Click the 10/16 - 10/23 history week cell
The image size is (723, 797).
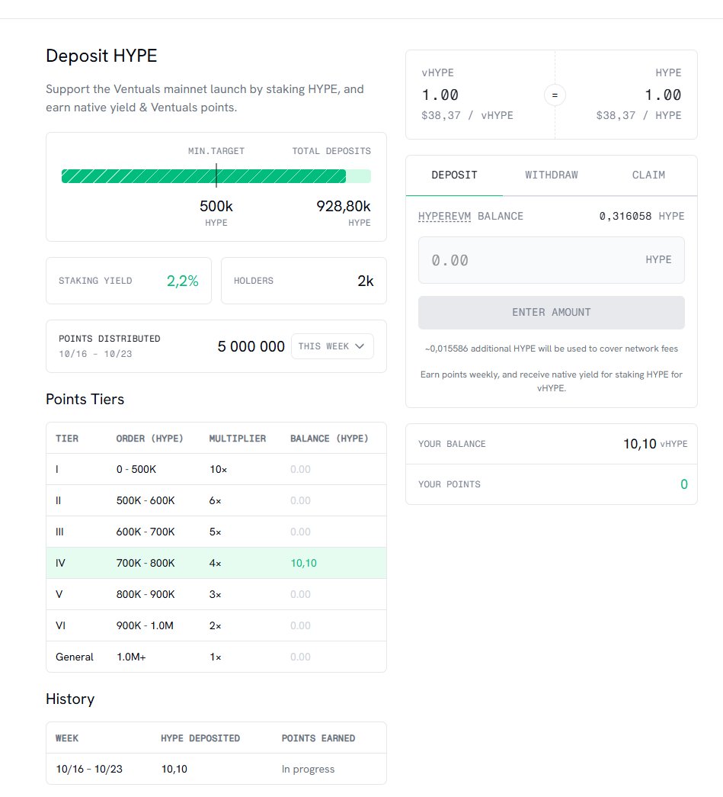tap(89, 769)
